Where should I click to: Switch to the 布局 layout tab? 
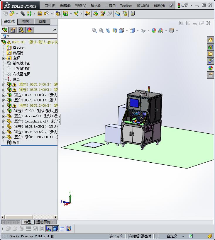26,22
